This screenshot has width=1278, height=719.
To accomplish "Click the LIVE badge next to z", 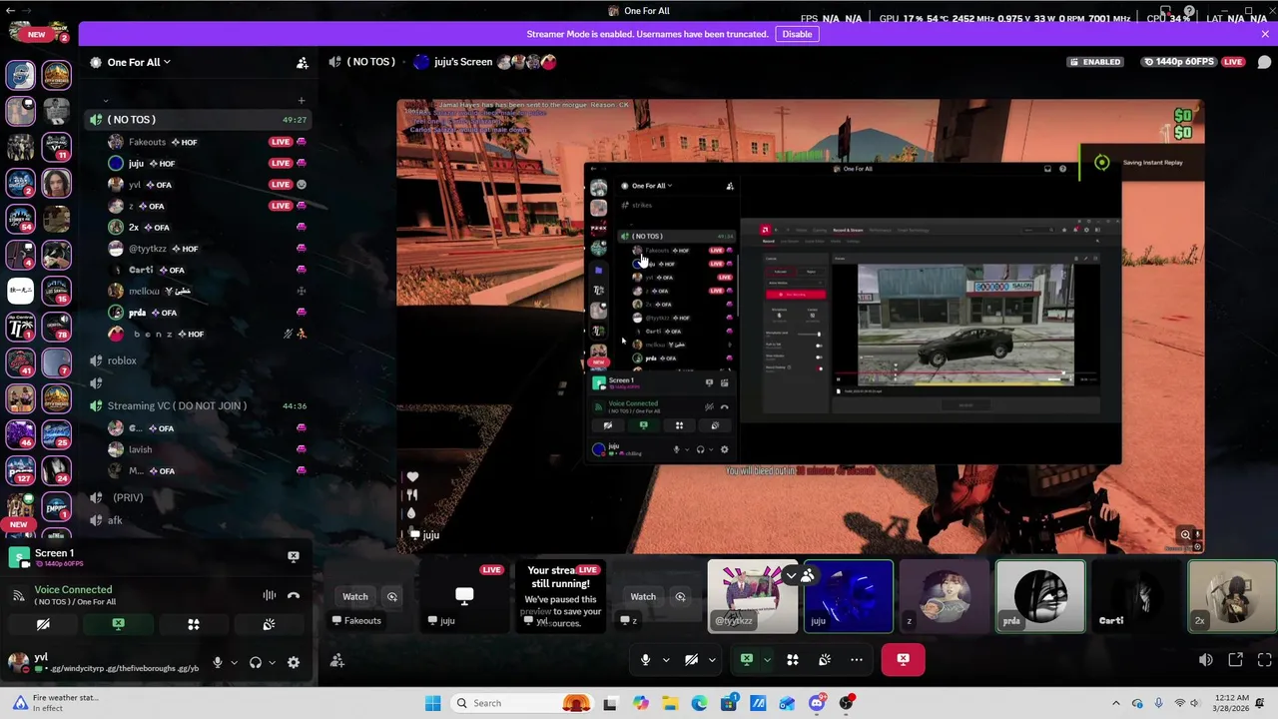I will [280, 206].
